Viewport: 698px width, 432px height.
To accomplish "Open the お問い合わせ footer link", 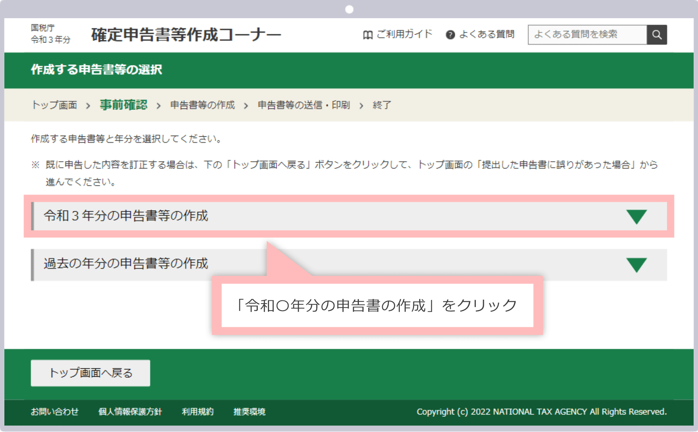I will 55,412.
